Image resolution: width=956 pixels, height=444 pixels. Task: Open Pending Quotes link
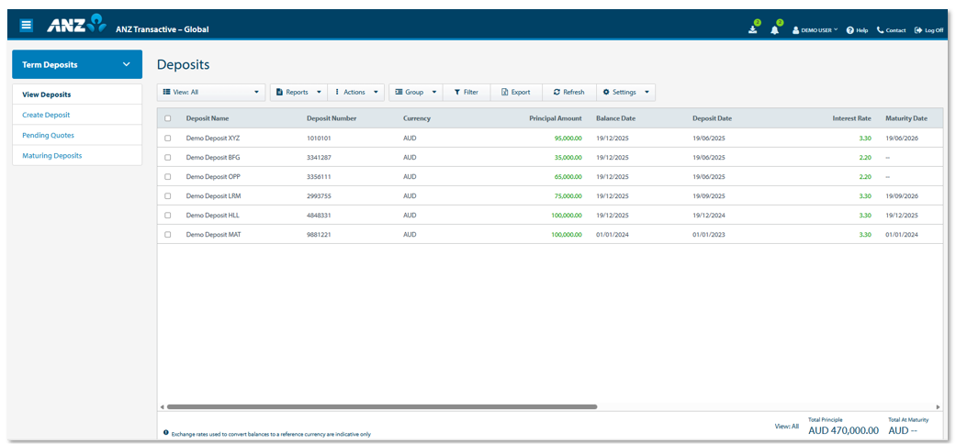click(x=48, y=136)
